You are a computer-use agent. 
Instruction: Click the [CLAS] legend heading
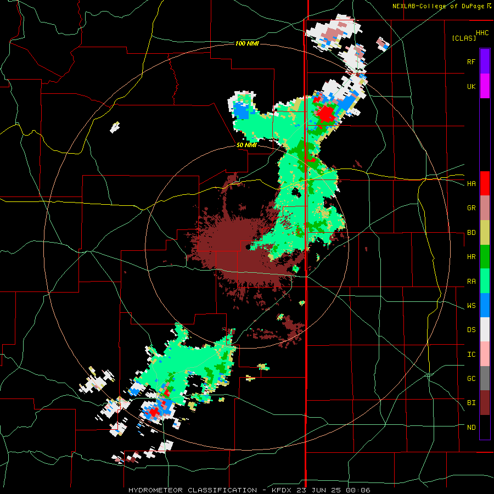[464, 38]
